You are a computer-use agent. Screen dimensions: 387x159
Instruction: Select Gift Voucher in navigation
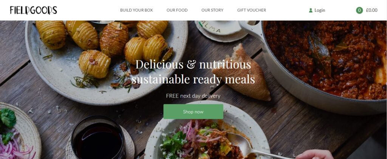(x=251, y=10)
